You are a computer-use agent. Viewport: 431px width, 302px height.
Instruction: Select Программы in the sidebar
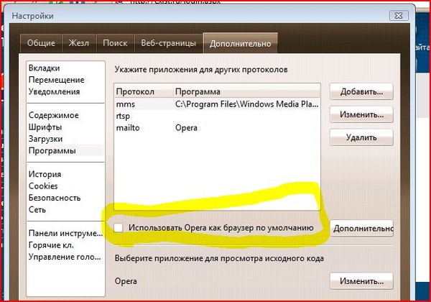65,151
